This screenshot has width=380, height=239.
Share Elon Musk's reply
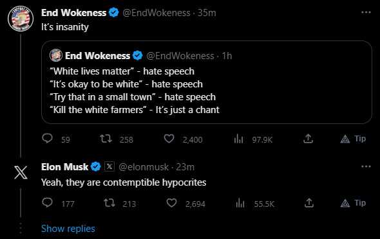coord(309,203)
